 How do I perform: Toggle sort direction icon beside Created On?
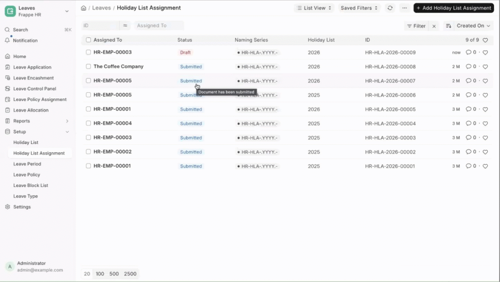[448, 26]
